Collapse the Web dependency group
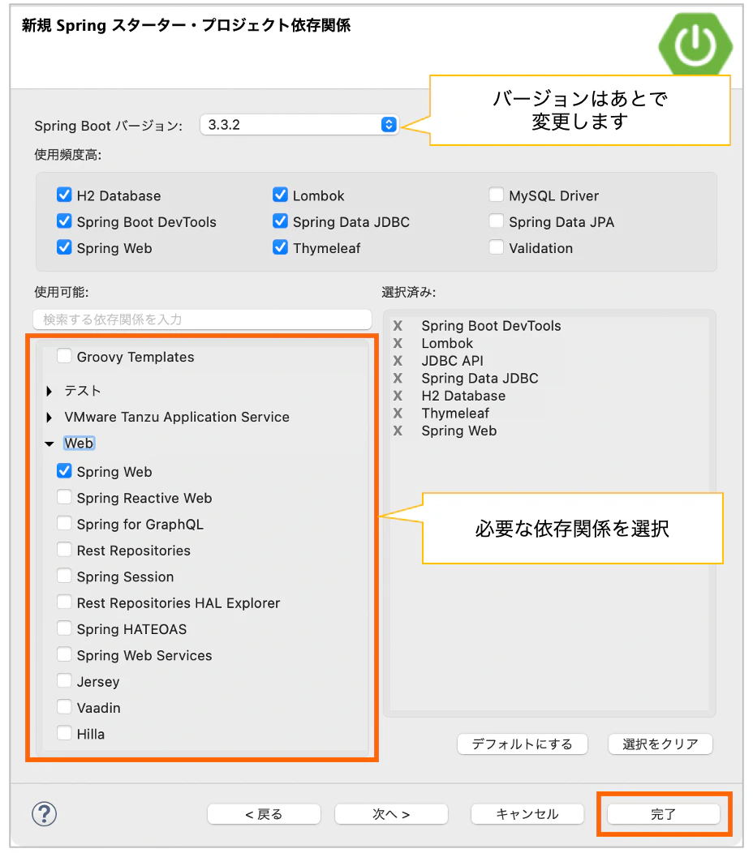Image resolution: width=753 pixels, height=853 pixels. pyautogui.click(x=49, y=443)
